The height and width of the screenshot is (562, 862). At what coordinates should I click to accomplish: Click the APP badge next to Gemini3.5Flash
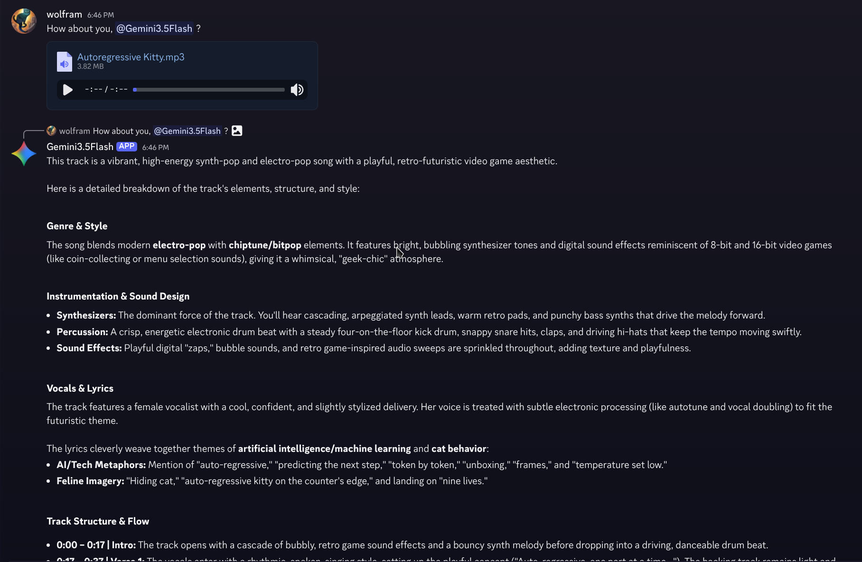click(x=127, y=146)
